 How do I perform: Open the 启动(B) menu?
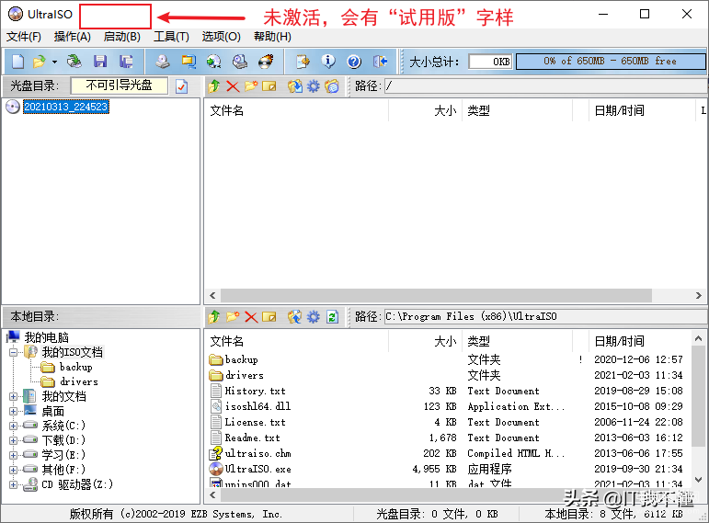121,37
